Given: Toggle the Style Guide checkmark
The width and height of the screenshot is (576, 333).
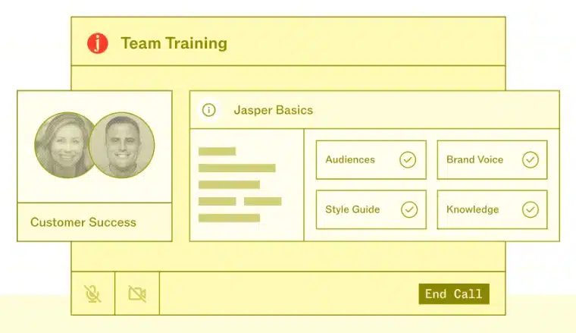Looking at the screenshot, I should point(409,209).
